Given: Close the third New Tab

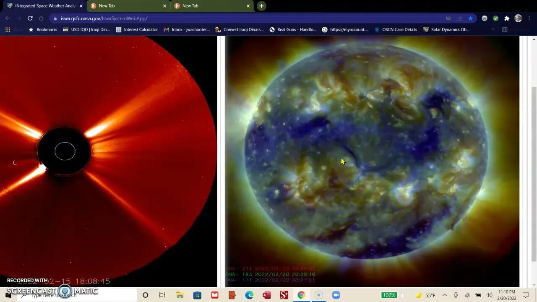Looking at the screenshot, I should point(248,6).
